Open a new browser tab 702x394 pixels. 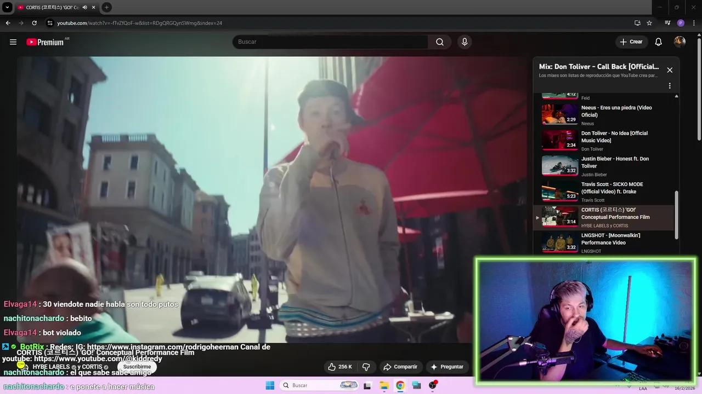click(x=106, y=7)
